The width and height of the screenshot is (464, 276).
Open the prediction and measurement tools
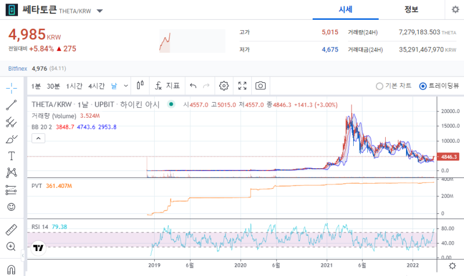11,190
